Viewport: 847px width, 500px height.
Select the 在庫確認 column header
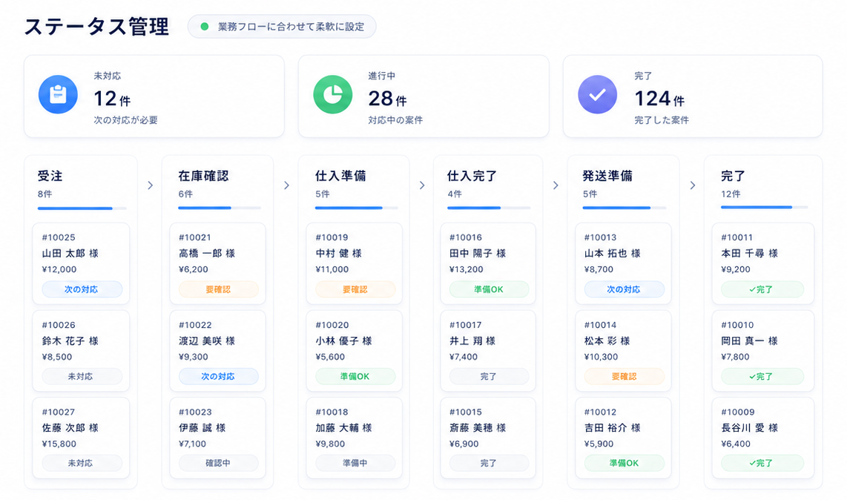tap(204, 176)
